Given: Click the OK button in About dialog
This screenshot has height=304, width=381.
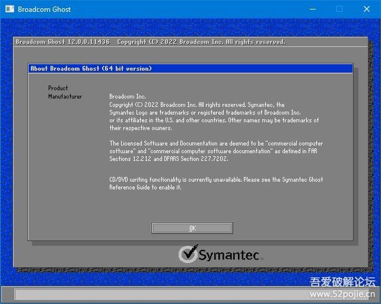Looking at the screenshot, I should click(192, 228).
